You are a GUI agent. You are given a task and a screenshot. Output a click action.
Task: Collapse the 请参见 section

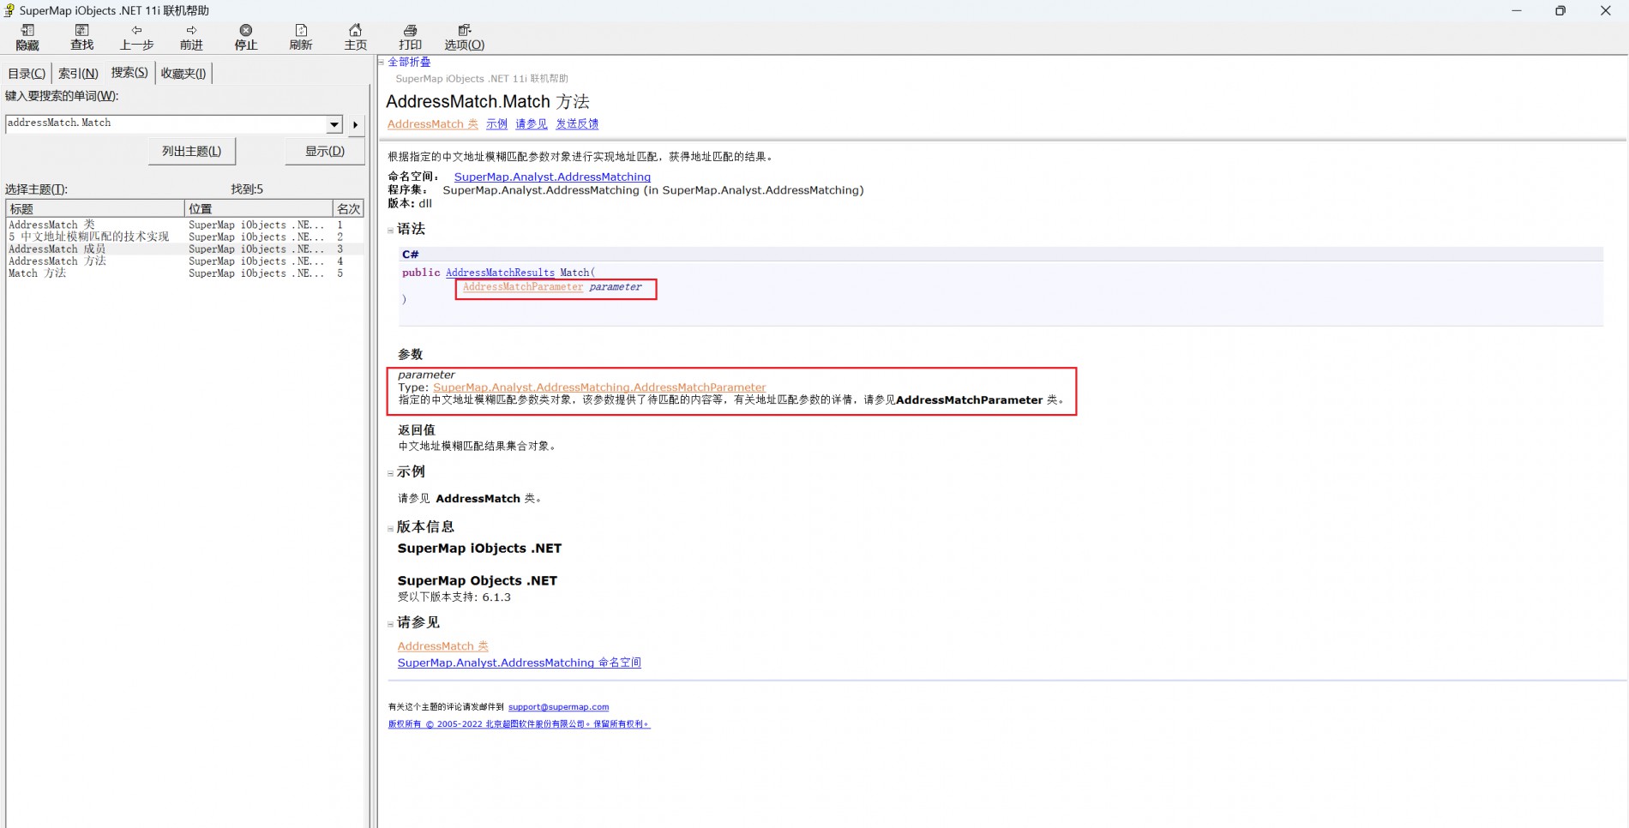[x=390, y=624]
